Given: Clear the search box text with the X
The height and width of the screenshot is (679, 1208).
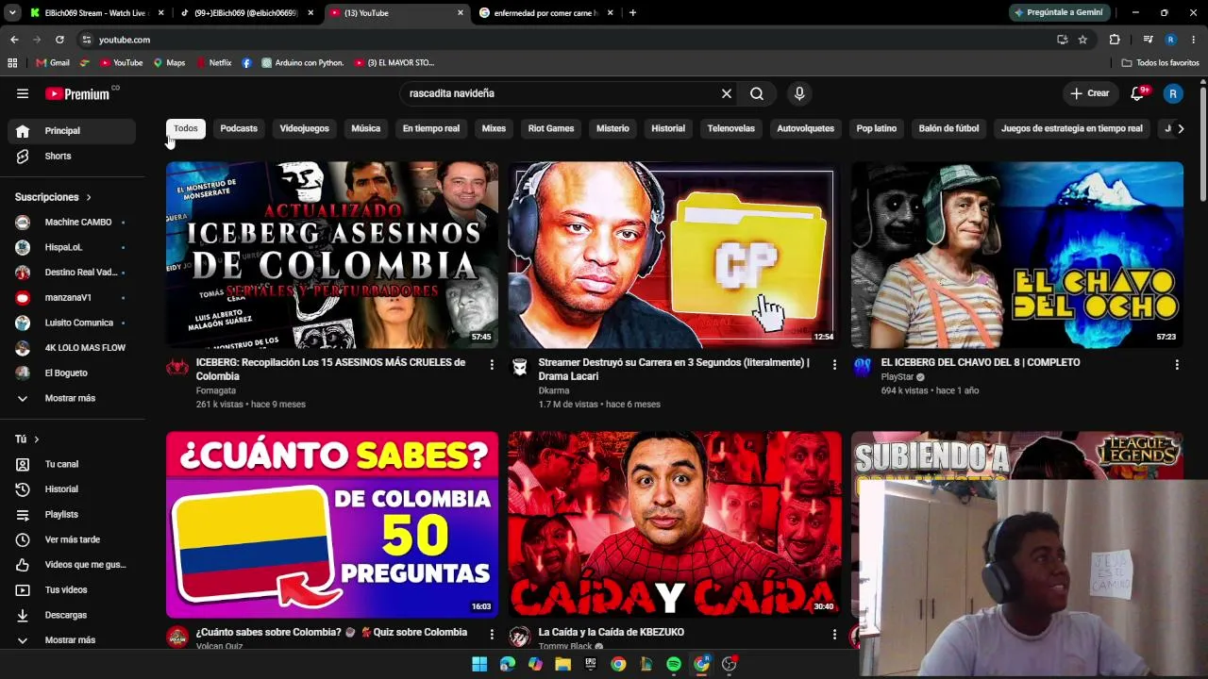Looking at the screenshot, I should tap(727, 93).
